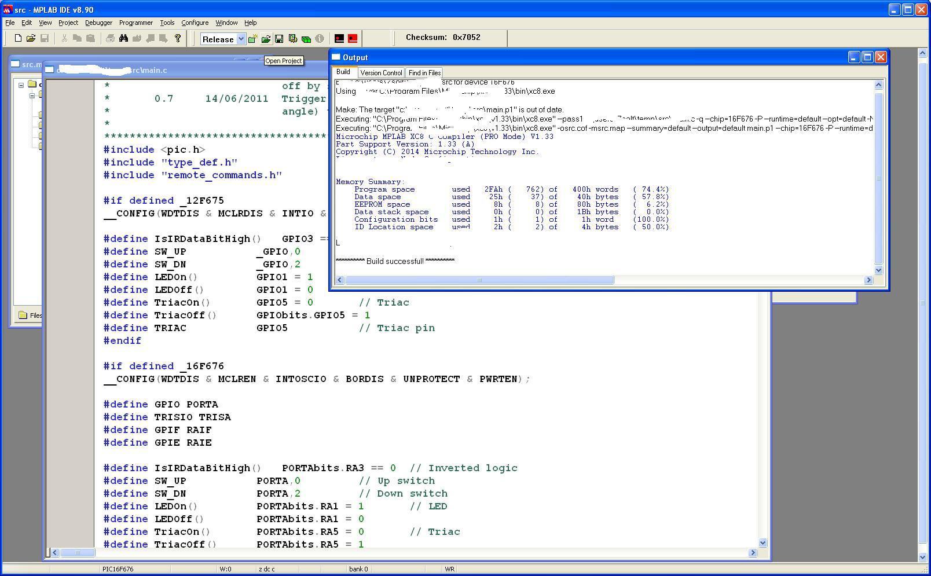The image size is (931, 576).
Task: Open the Tools menu
Action: coord(167,23)
